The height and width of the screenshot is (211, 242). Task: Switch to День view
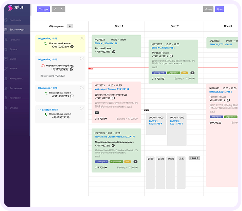coord(220,9)
